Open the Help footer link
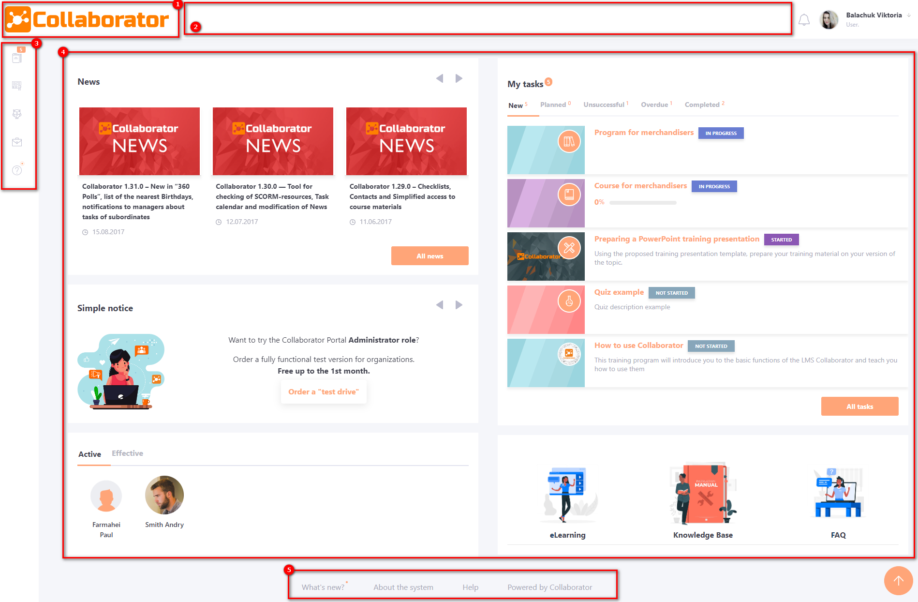The height and width of the screenshot is (602, 918). (471, 587)
